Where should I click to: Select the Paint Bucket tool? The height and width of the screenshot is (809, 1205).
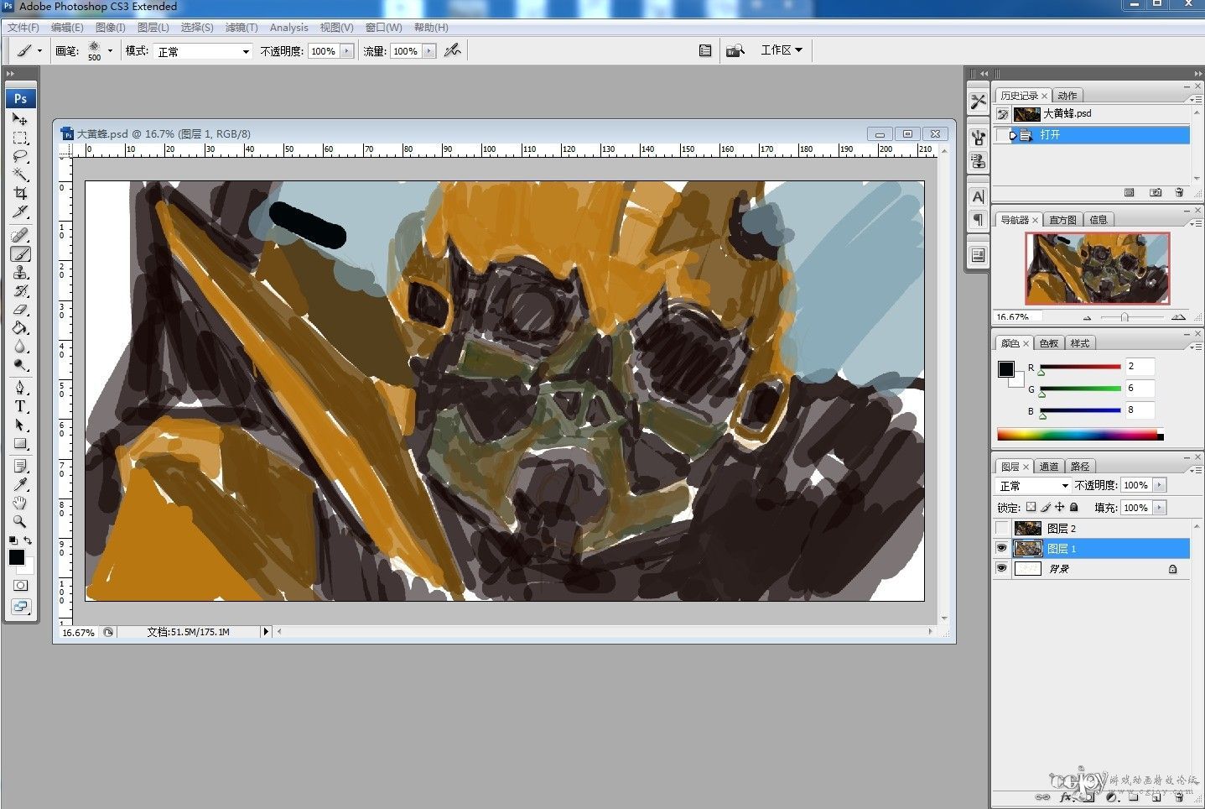pyautogui.click(x=20, y=328)
